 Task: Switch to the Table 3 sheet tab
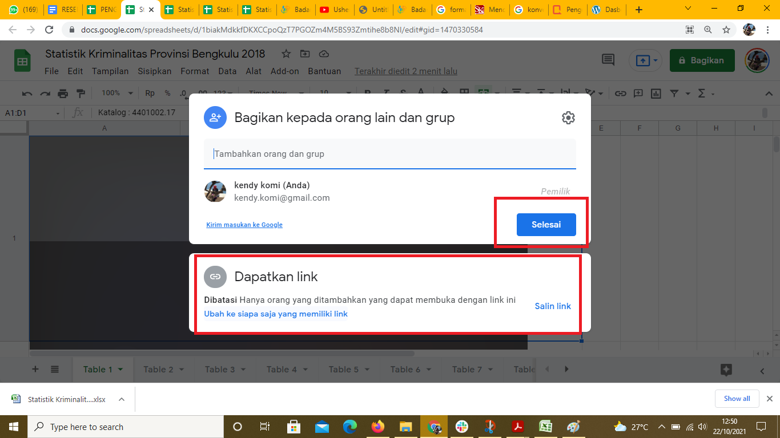tap(220, 370)
